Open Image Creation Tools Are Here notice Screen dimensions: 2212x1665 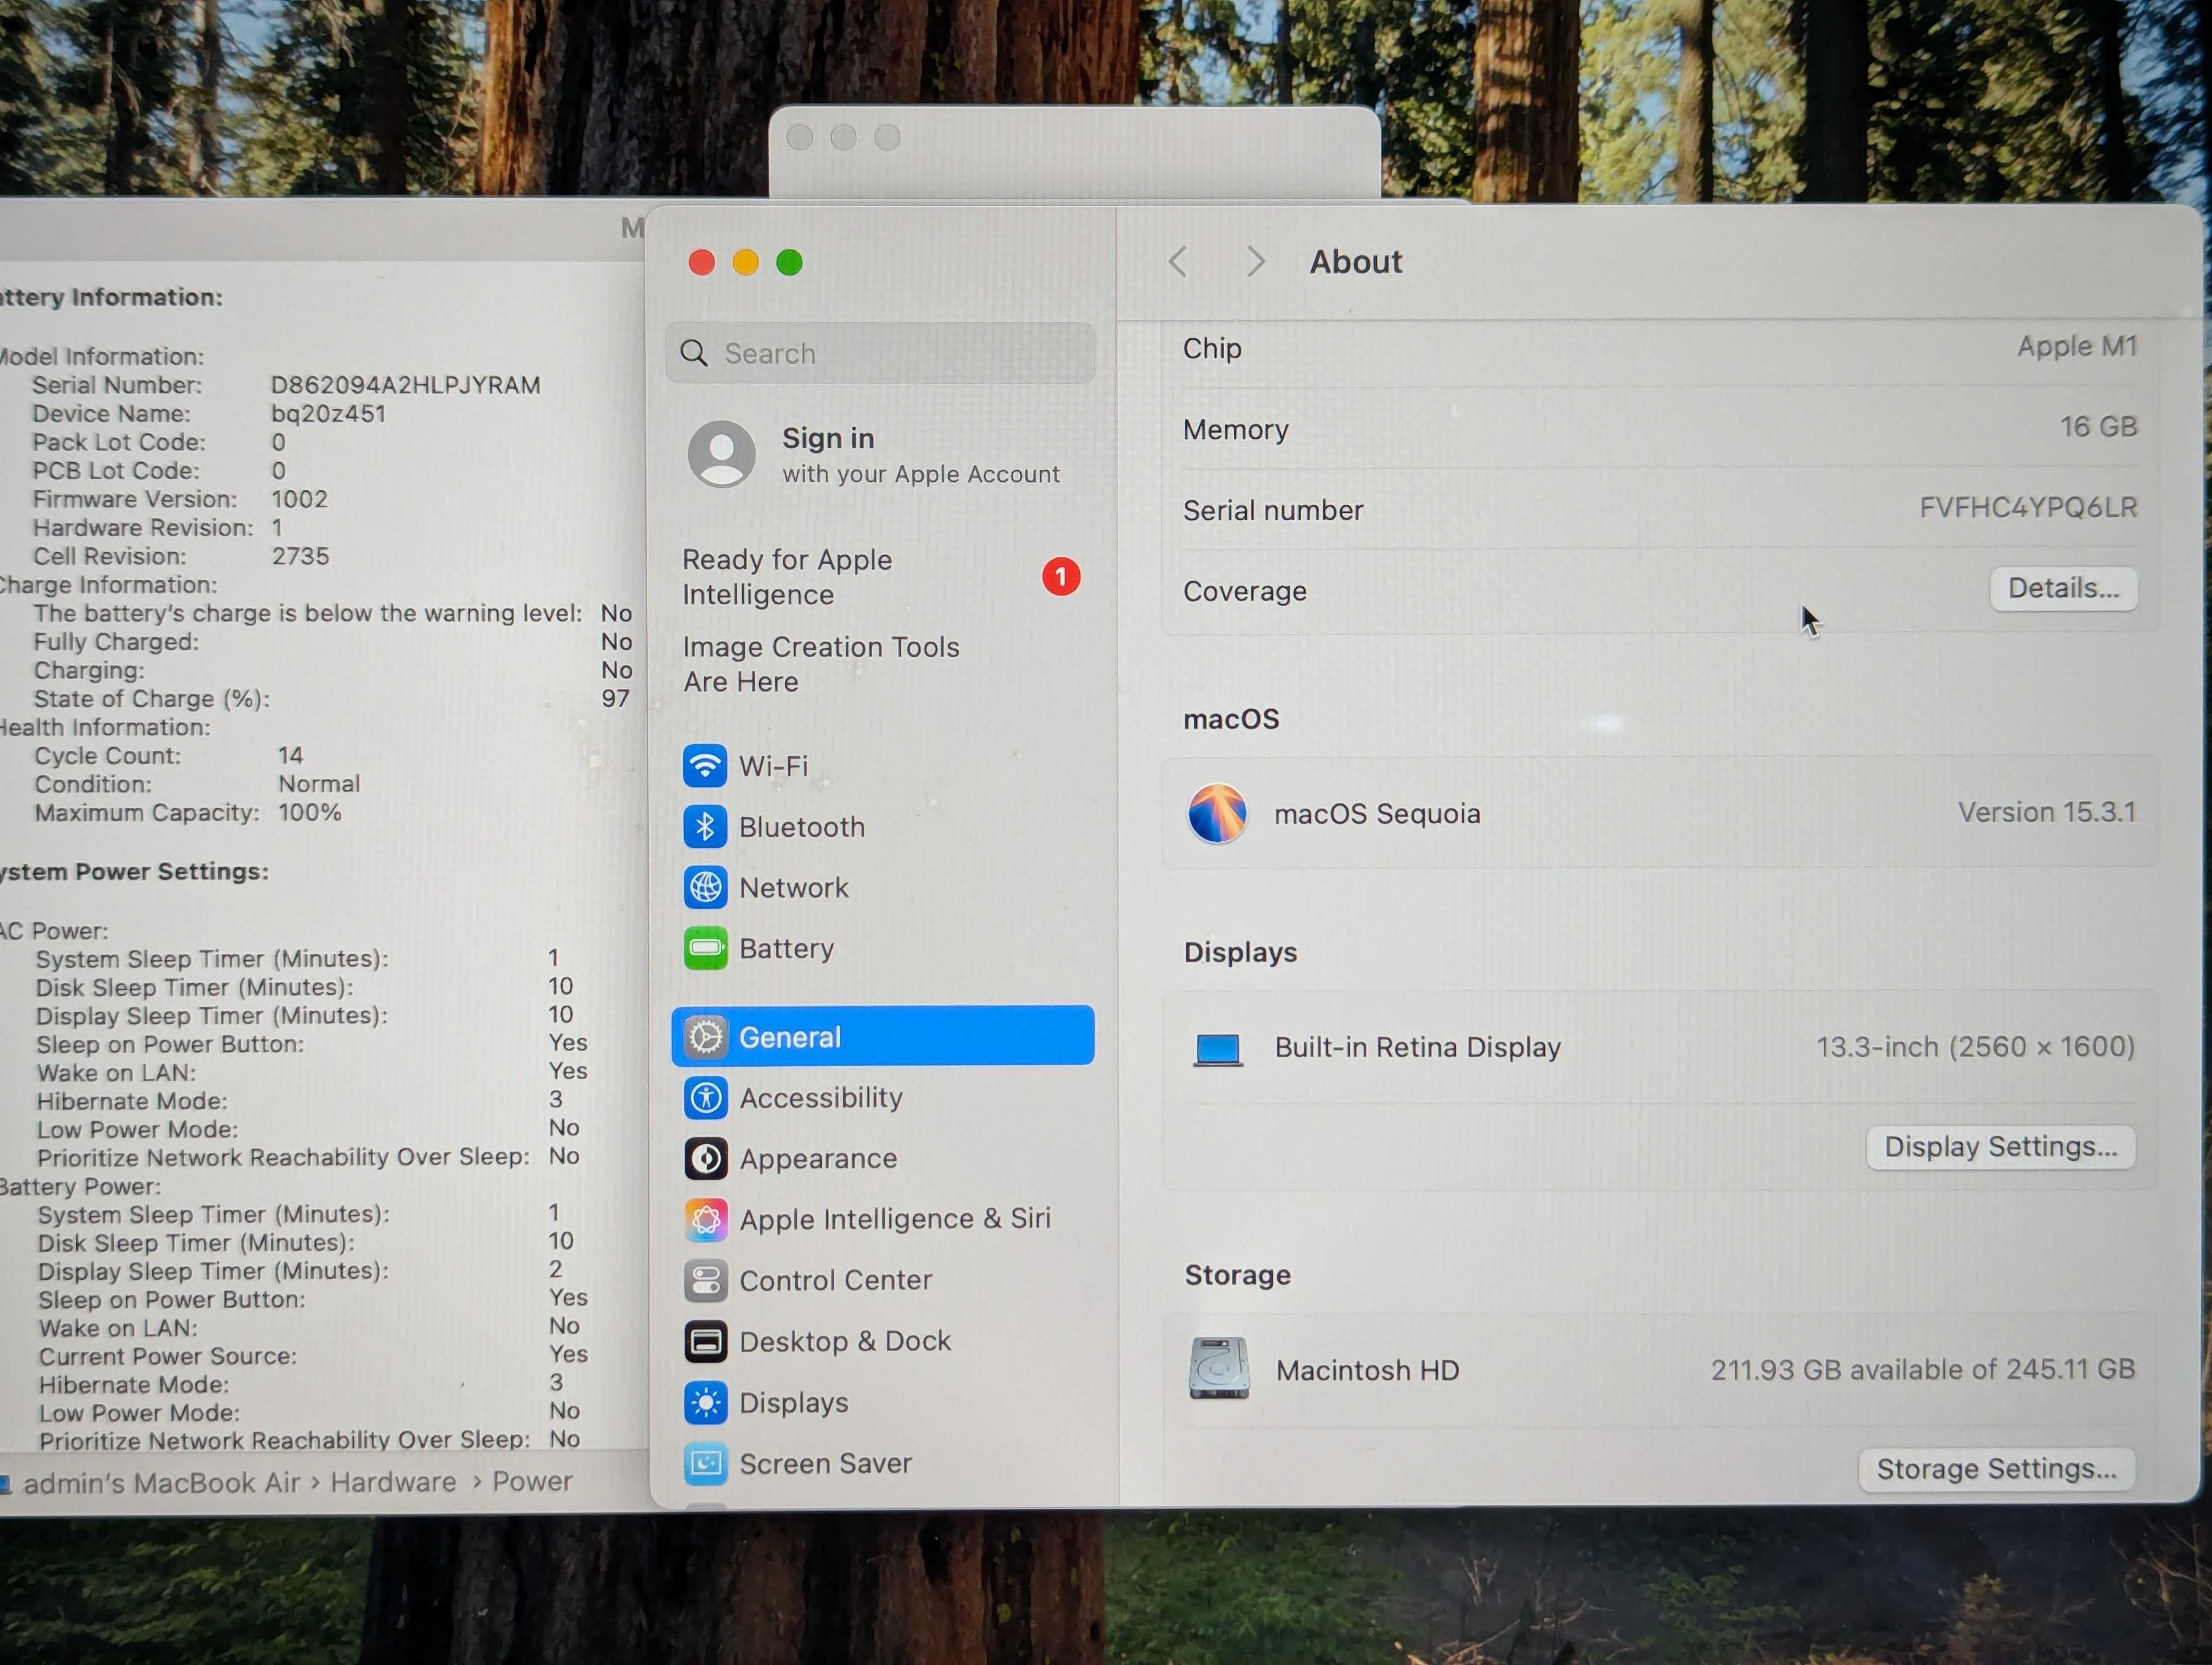821,664
